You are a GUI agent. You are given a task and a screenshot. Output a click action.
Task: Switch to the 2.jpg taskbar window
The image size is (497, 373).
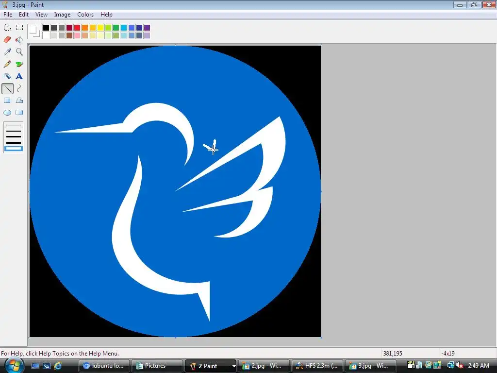coord(264,366)
